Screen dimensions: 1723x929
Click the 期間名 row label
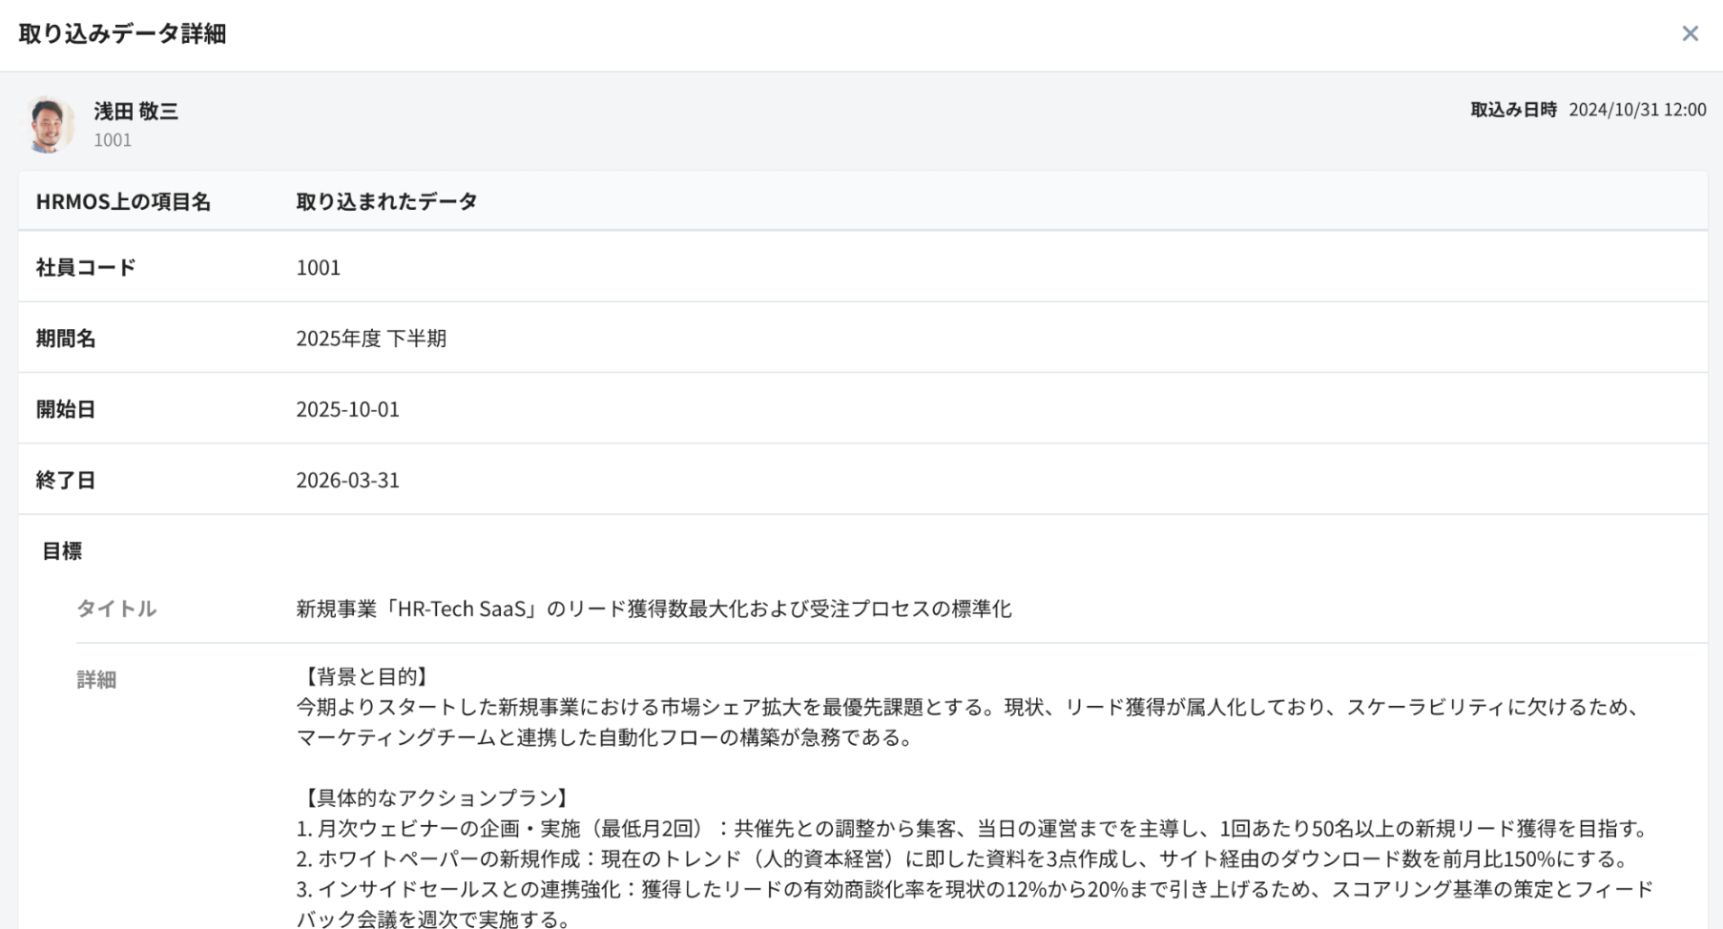(x=66, y=339)
